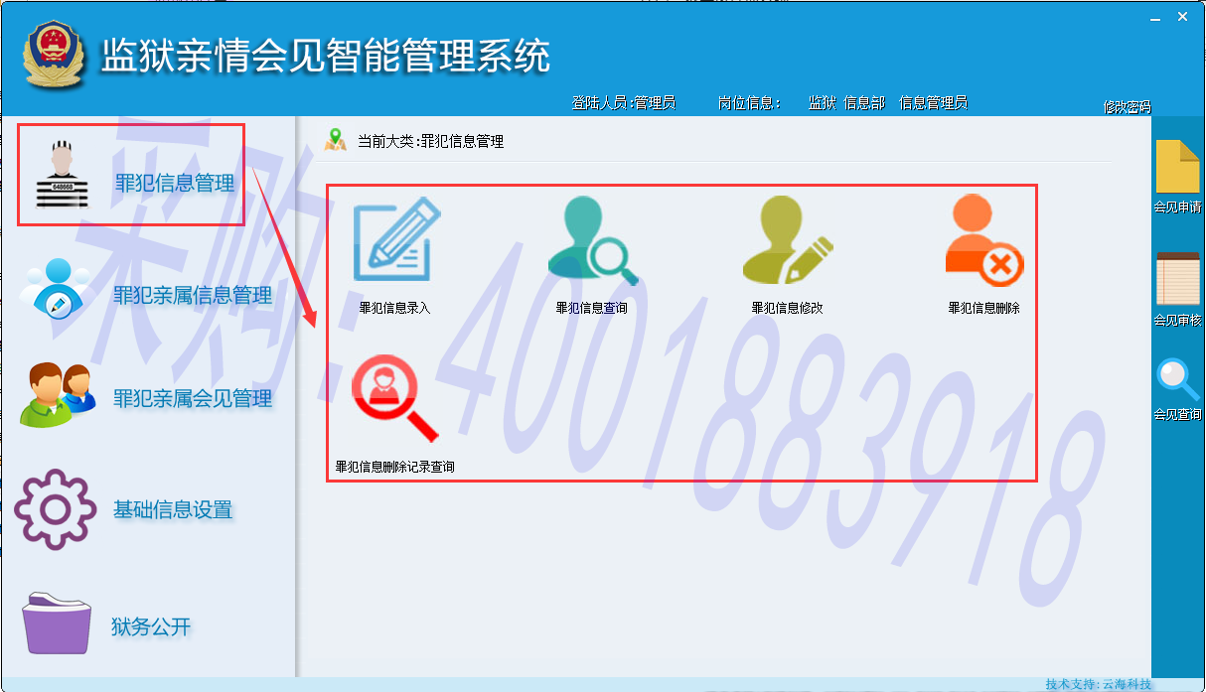Screen dimensions: 1206x692
Task: Open the 罪犯信息查询 magnifier person icon
Action: tap(592, 240)
